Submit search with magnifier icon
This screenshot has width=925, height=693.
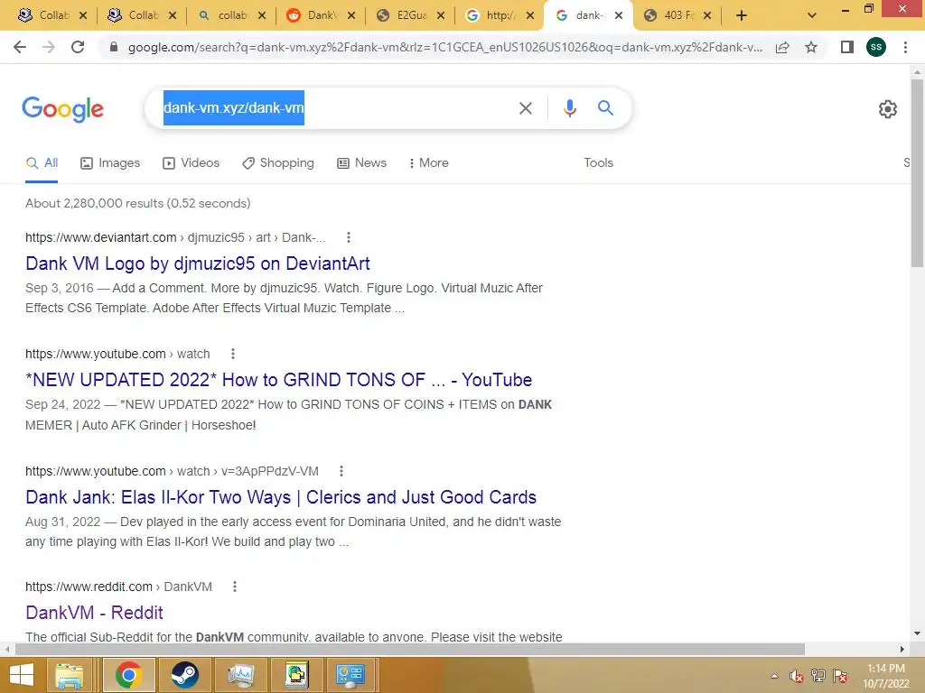(x=605, y=108)
